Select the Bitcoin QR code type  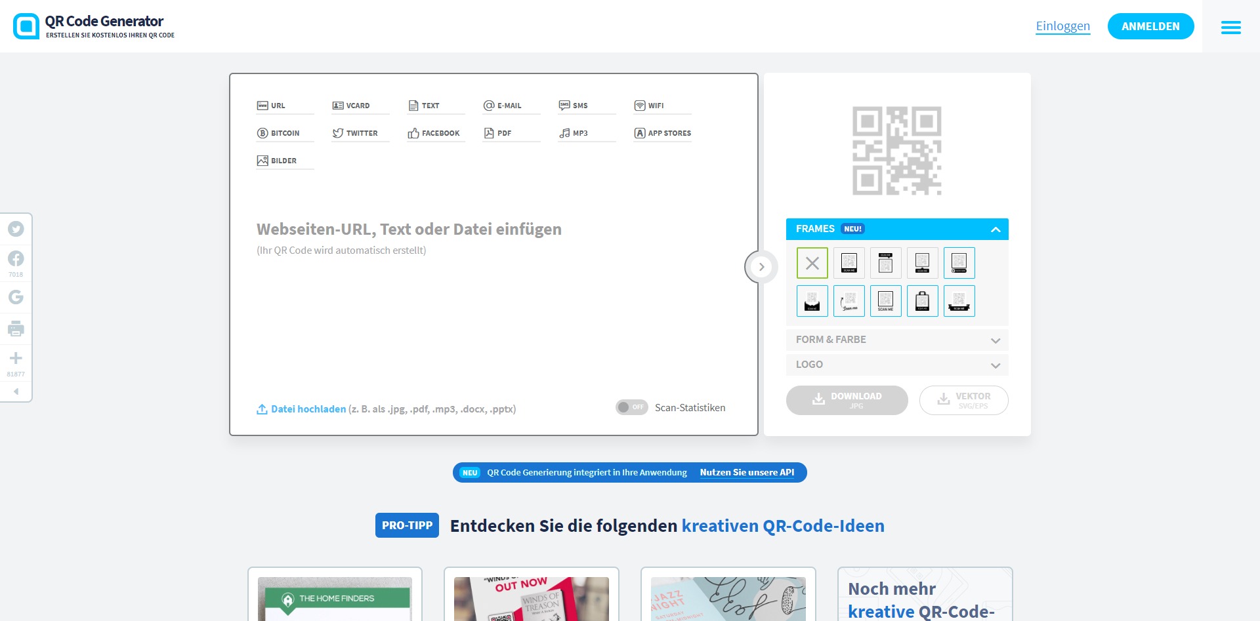click(x=284, y=132)
